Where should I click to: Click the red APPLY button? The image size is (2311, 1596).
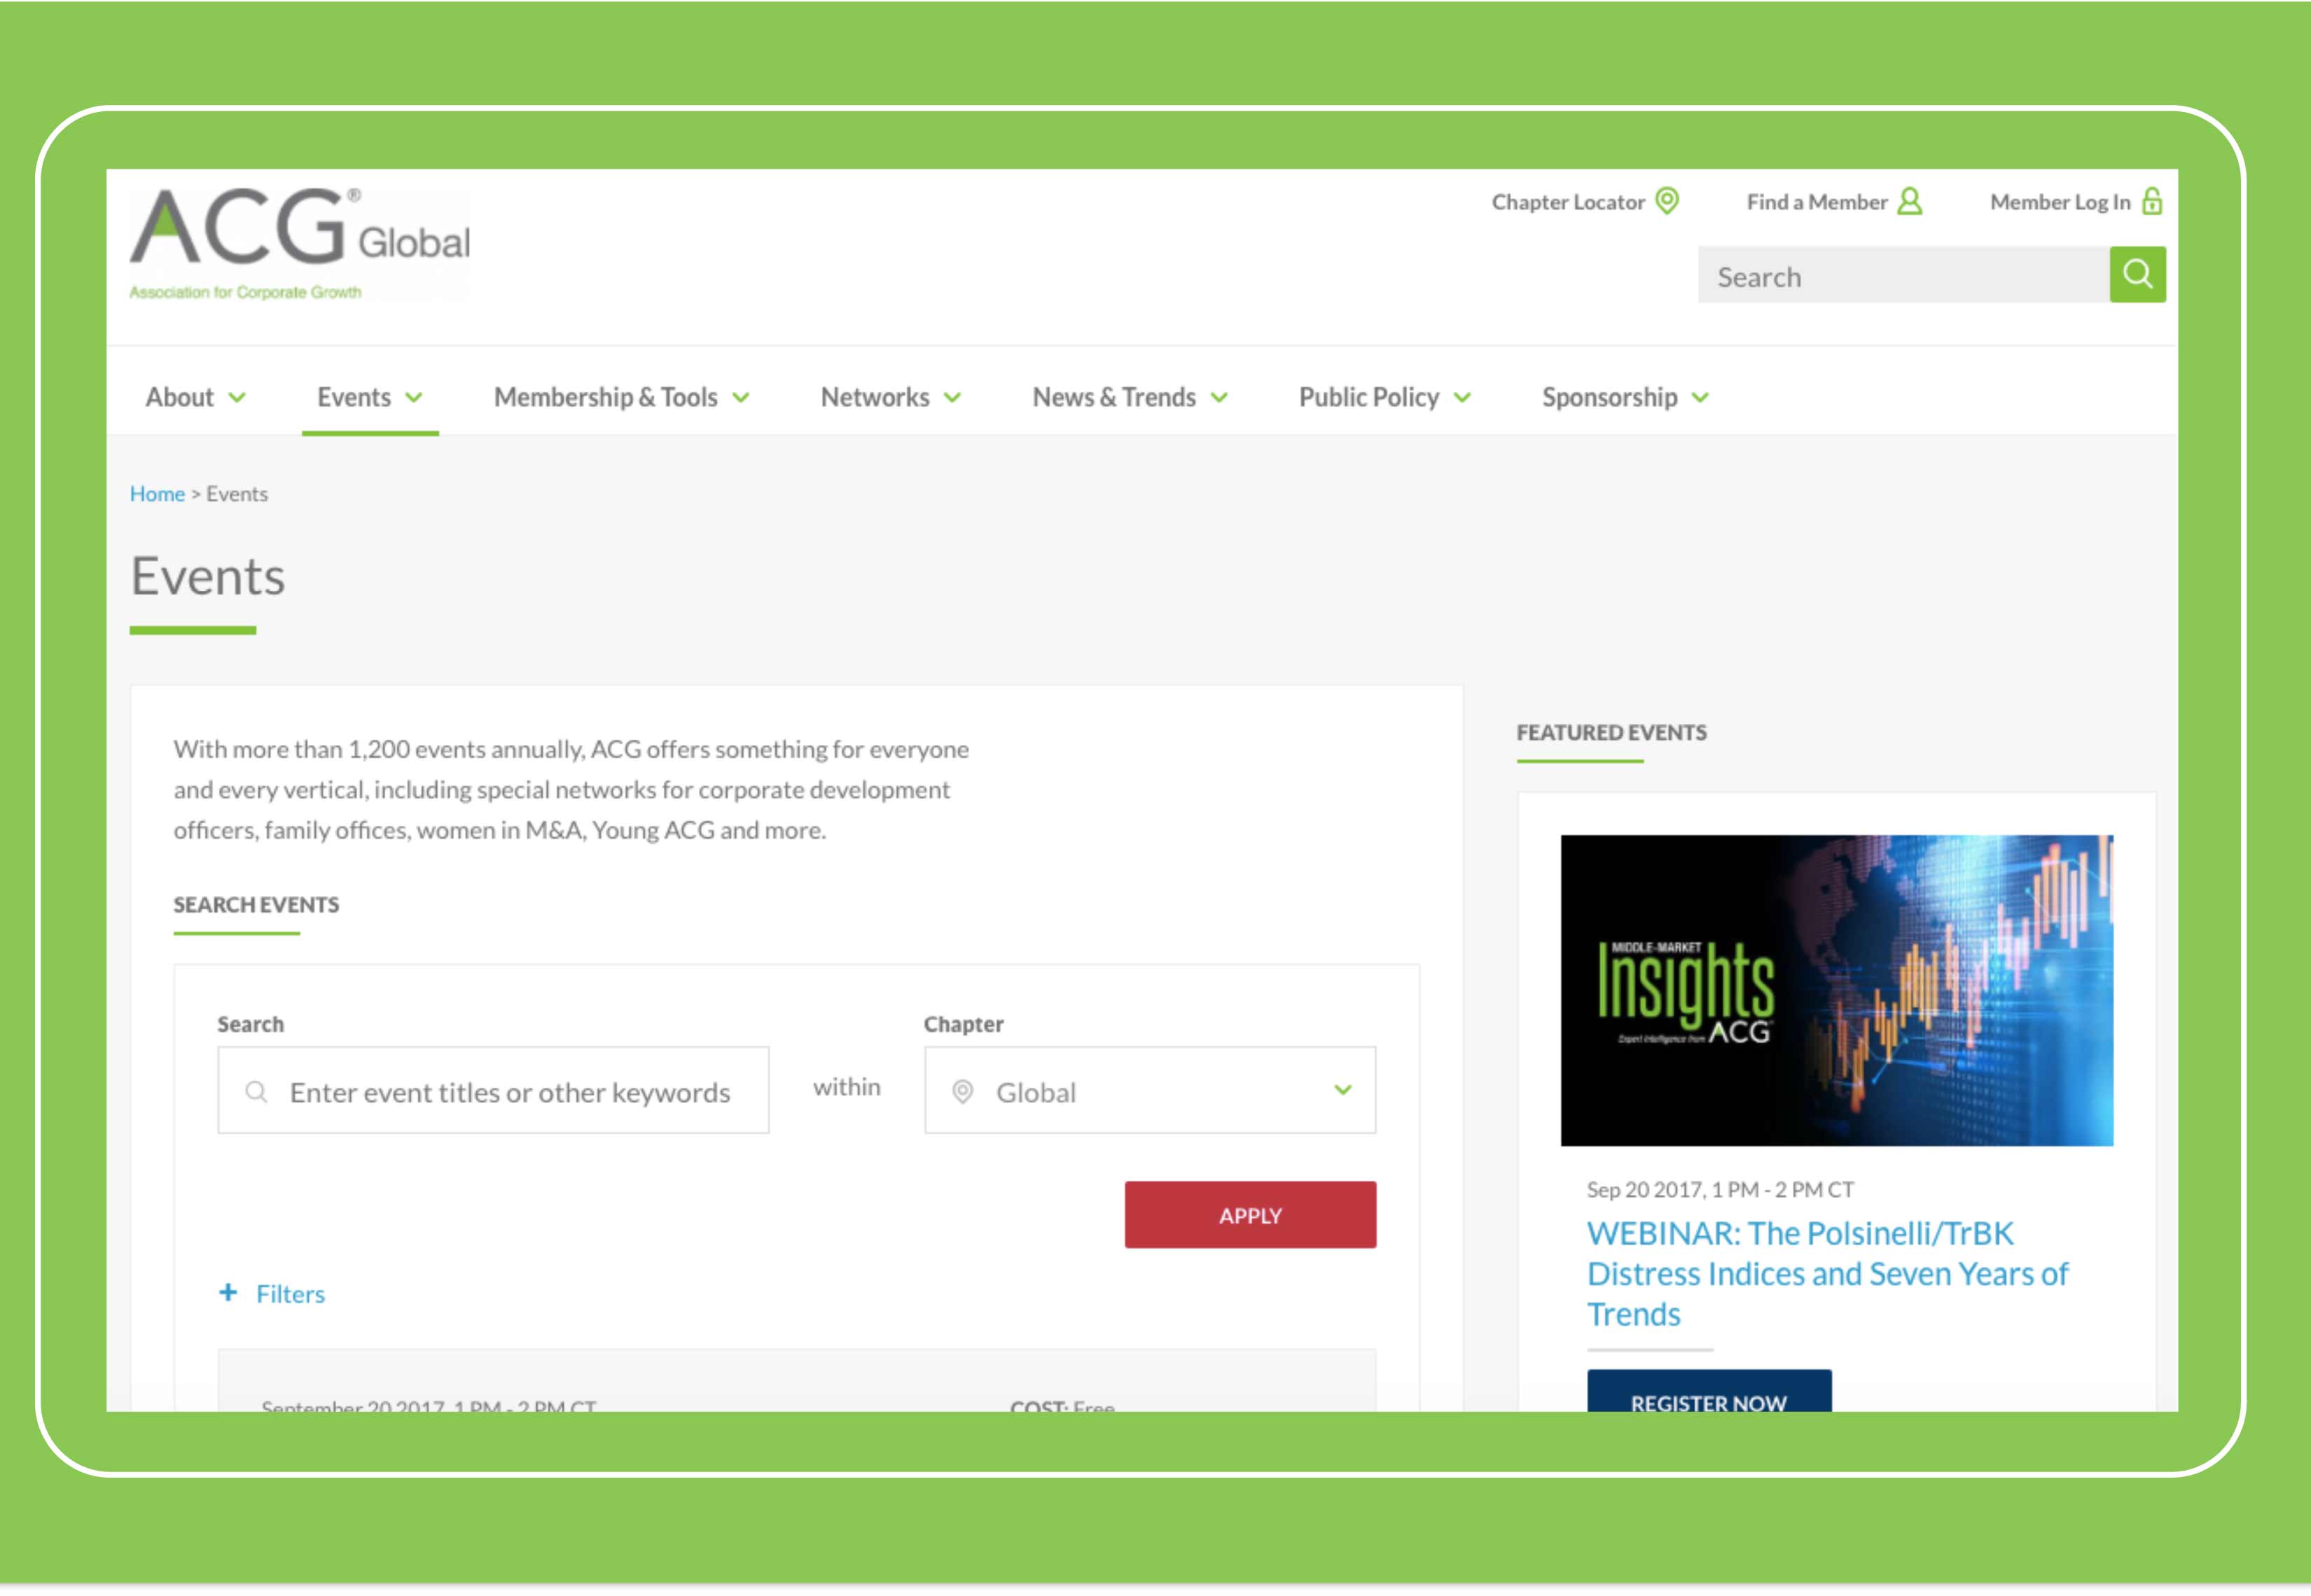coord(1249,1215)
